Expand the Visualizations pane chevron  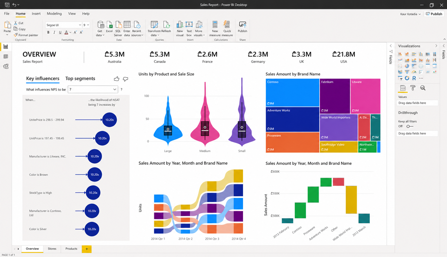(x=436, y=46)
